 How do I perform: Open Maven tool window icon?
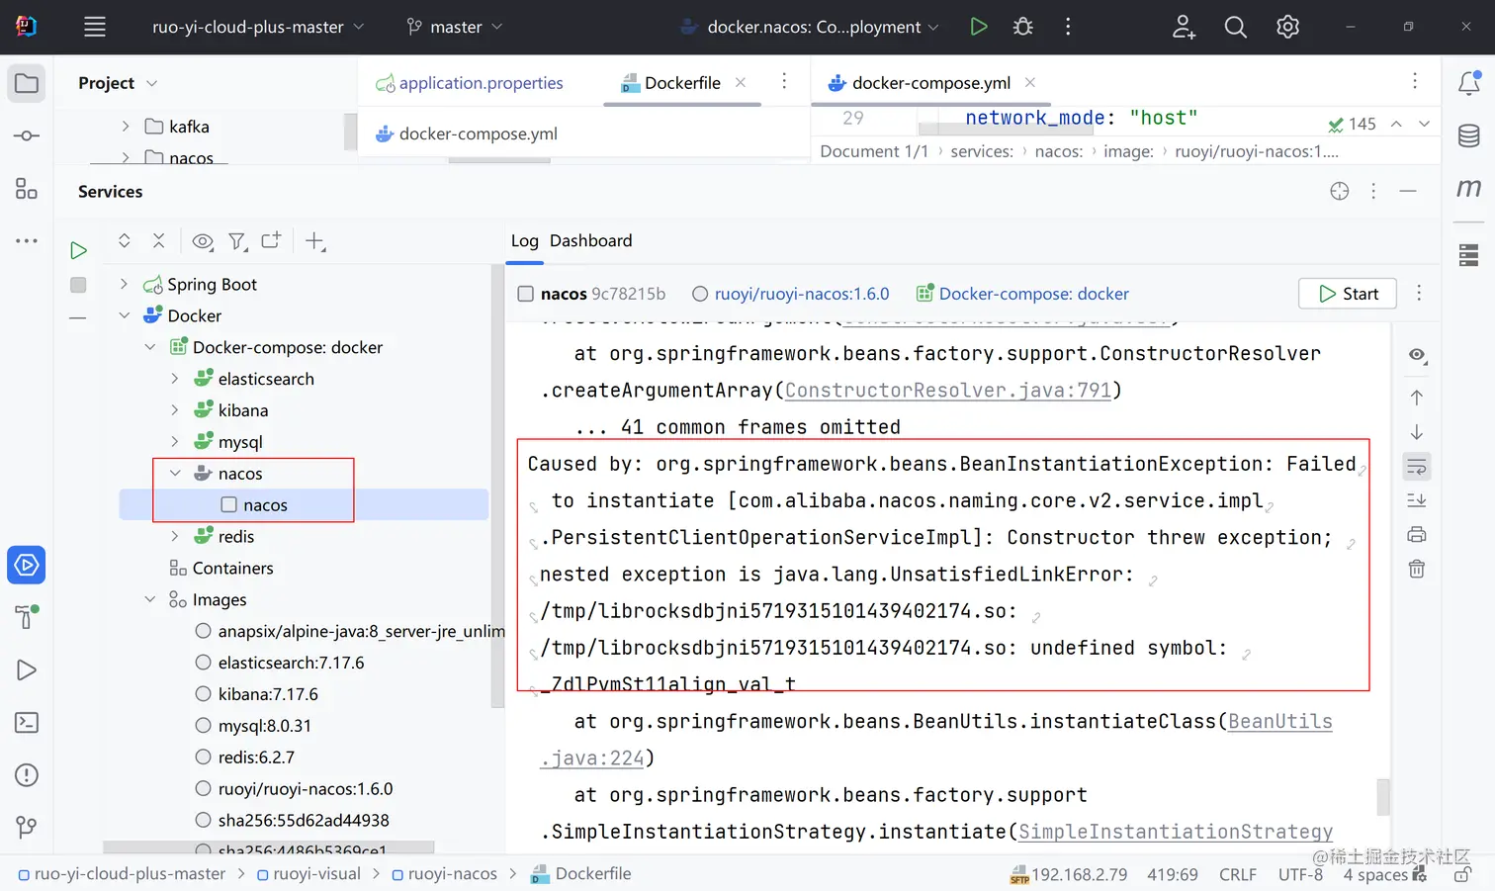(x=1469, y=188)
